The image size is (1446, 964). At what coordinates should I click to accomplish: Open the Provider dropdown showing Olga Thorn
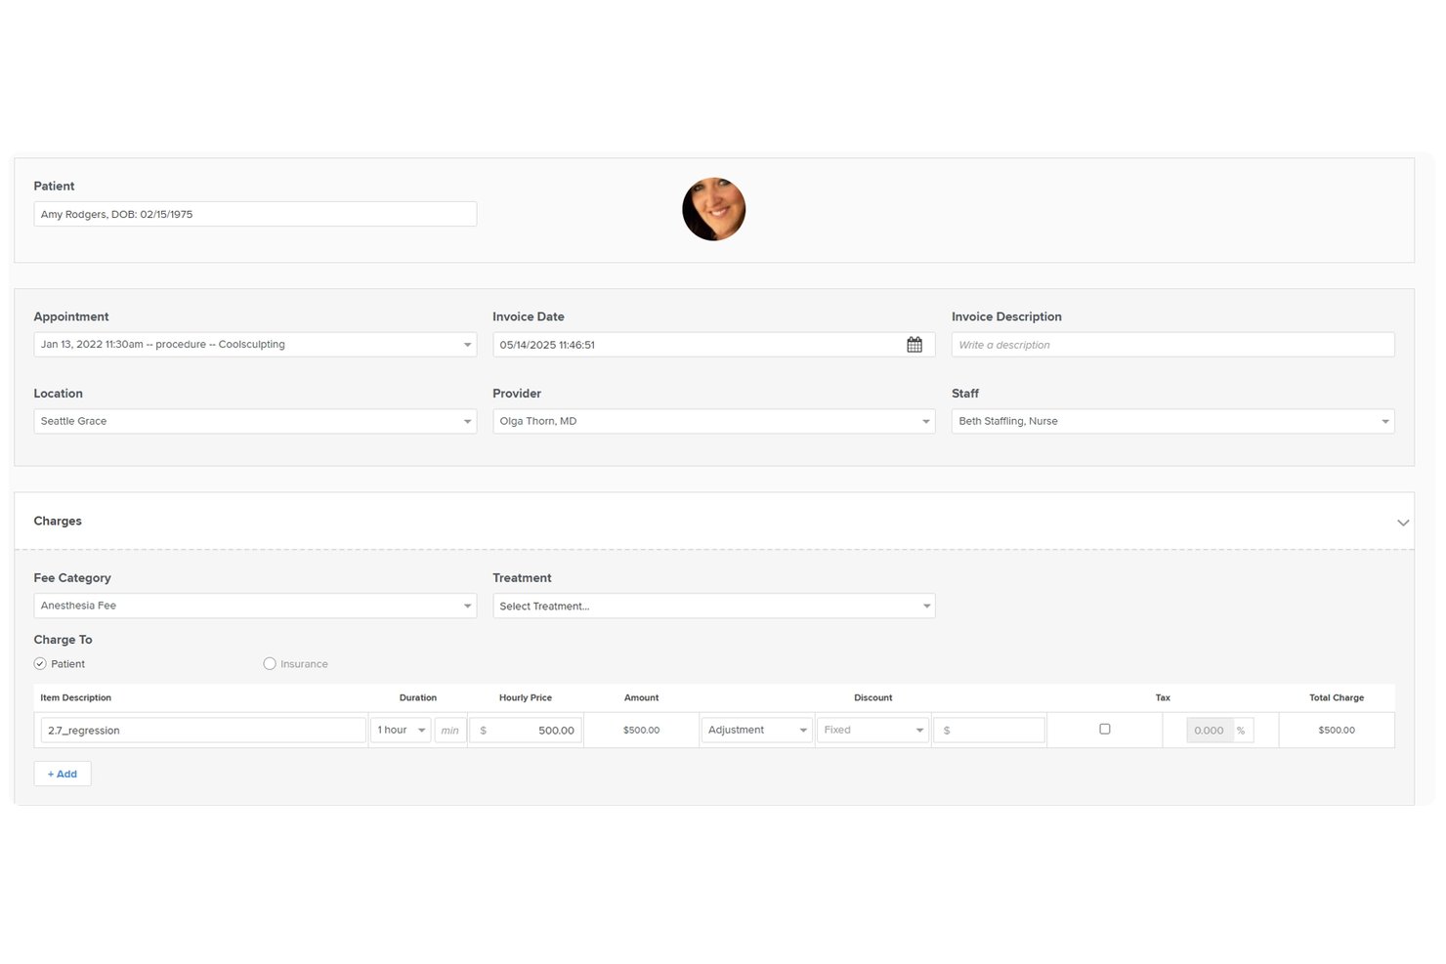[x=714, y=421]
